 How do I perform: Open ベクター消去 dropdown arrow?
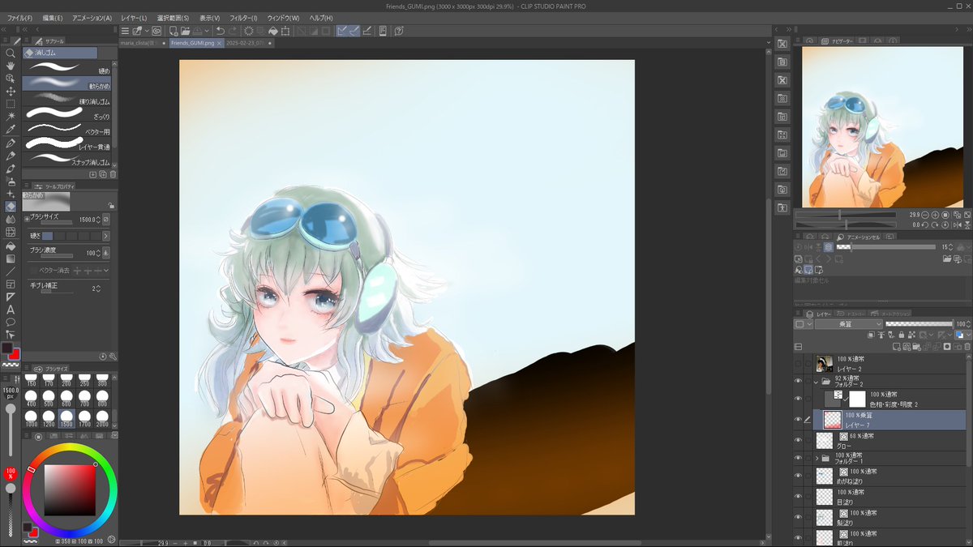[106, 271]
